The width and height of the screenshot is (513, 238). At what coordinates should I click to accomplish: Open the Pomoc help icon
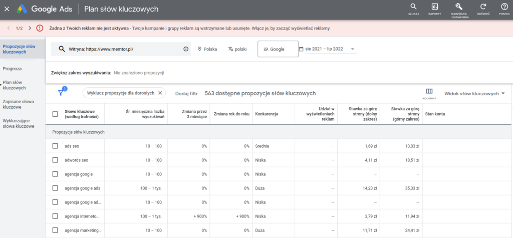tap(504, 7)
